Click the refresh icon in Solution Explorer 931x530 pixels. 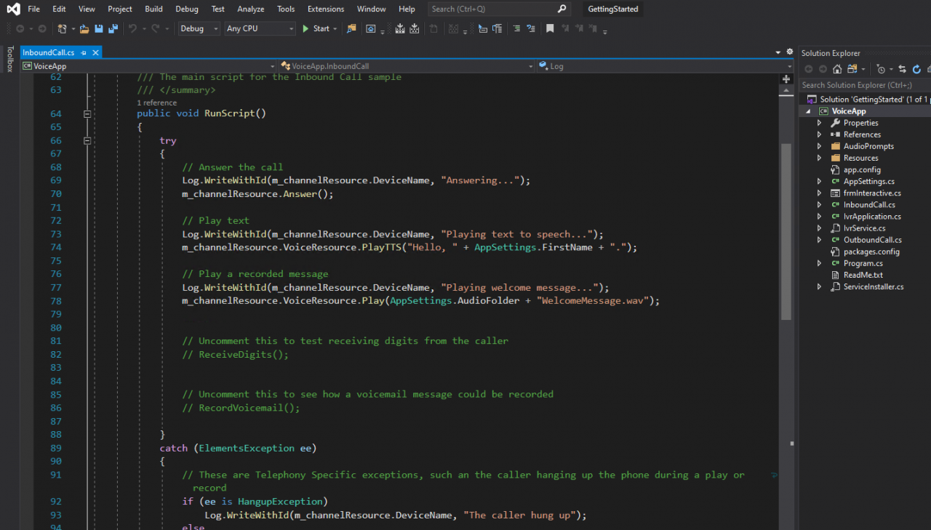[x=916, y=69]
